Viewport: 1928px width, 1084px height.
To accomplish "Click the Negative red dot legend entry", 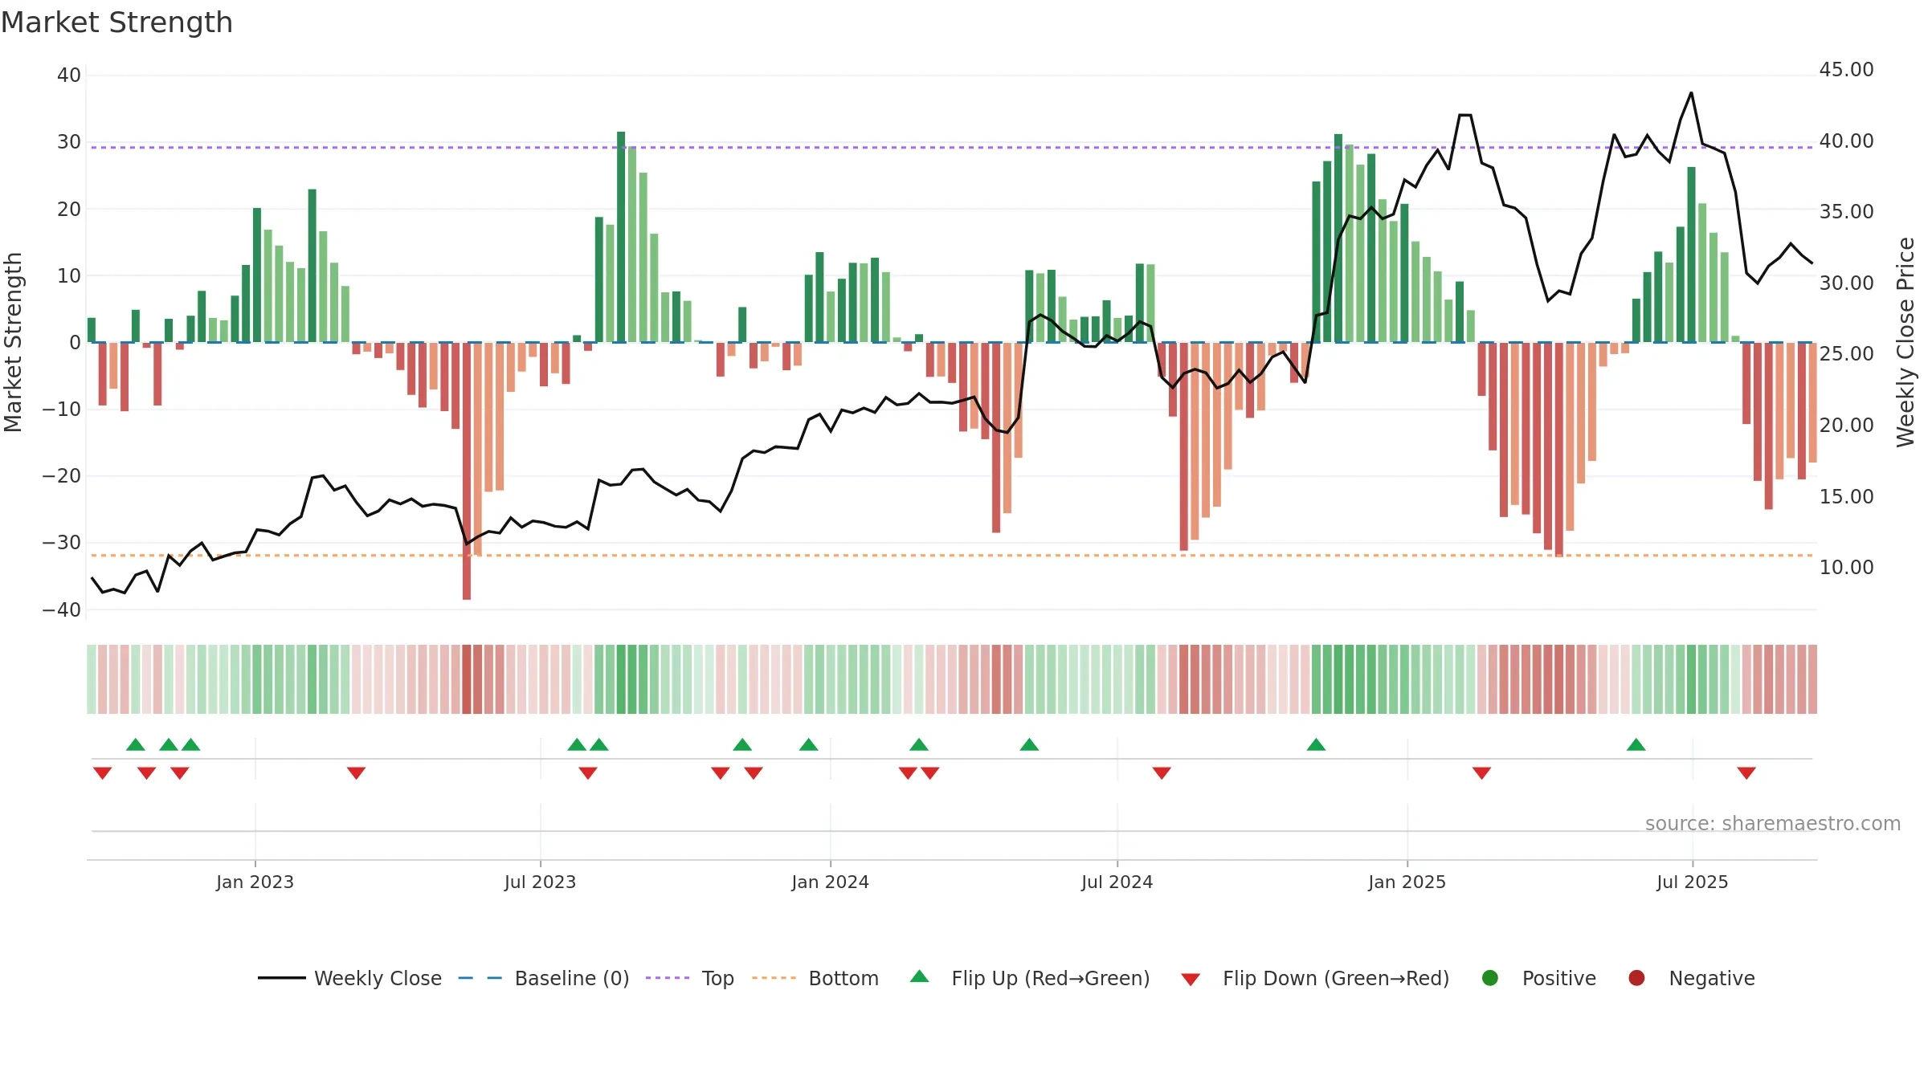I will click(x=1691, y=978).
